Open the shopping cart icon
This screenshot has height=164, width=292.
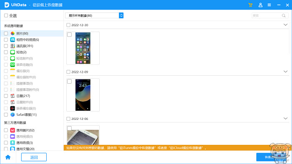point(250,5)
